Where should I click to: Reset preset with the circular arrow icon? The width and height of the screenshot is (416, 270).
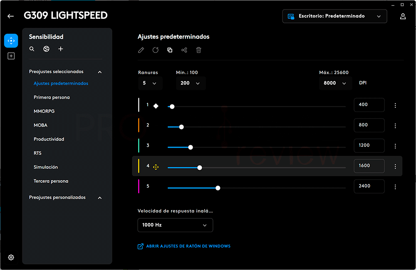pos(156,50)
